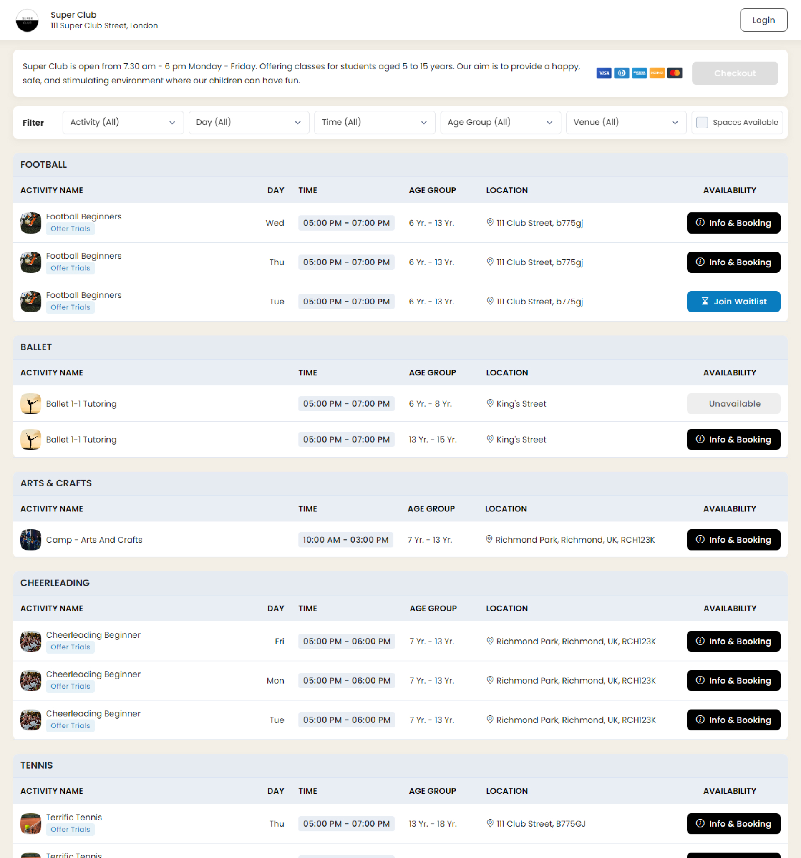Click the Super Club circular logo
The height and width of the screenshot is (858, 801).
point(27,20)
